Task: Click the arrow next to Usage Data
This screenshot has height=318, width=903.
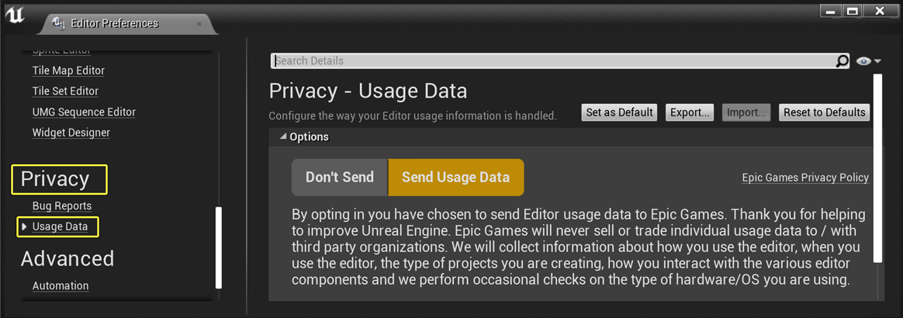Action: 24,226
